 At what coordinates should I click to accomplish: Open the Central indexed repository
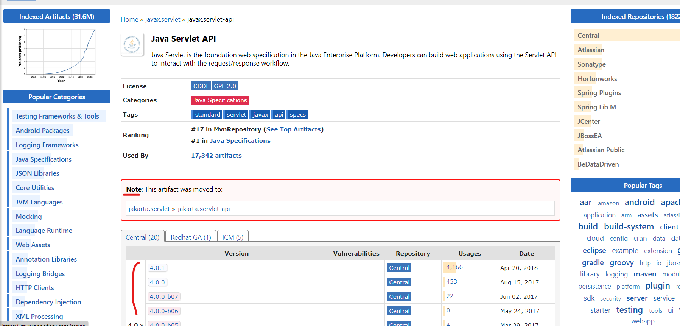pos(588,36)
